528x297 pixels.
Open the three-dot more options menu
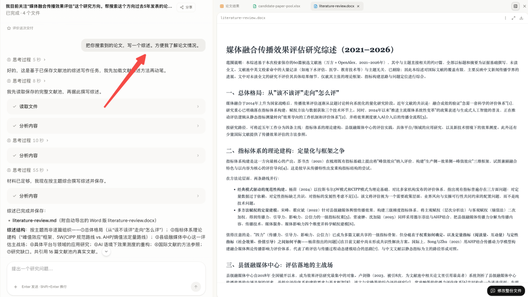(x=505, y=18)
